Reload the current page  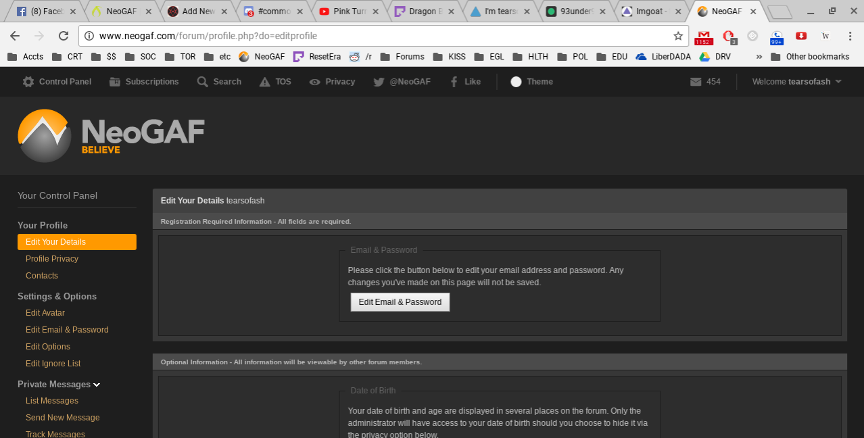tap(64, 36)
